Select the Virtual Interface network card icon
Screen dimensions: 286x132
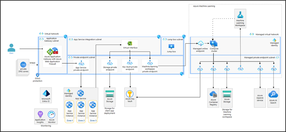pos(130,44)
